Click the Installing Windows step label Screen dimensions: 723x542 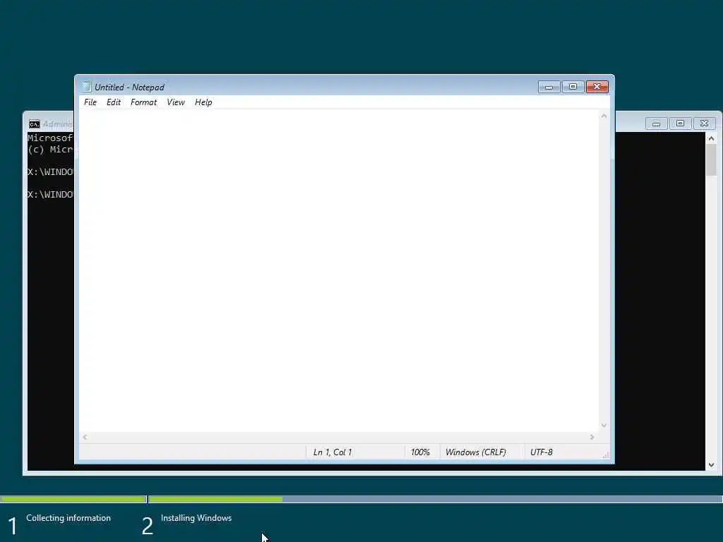click(x=196, y=518)
